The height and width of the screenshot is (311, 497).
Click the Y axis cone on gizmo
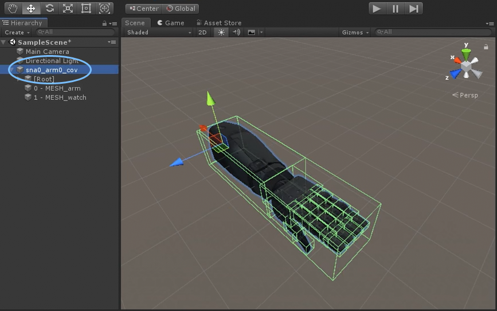[466, 53]
